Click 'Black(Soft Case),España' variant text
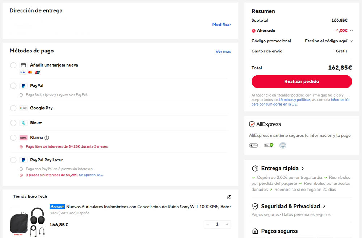This screenshot has width=362, height=238. [69, 213]
